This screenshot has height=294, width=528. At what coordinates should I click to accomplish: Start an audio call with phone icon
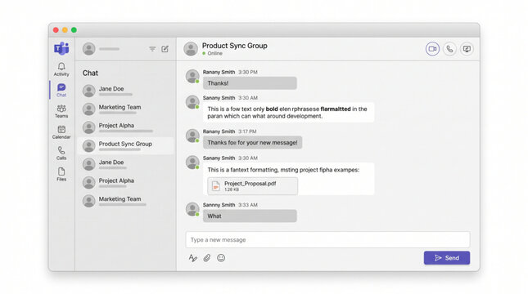tap(449, 49)
